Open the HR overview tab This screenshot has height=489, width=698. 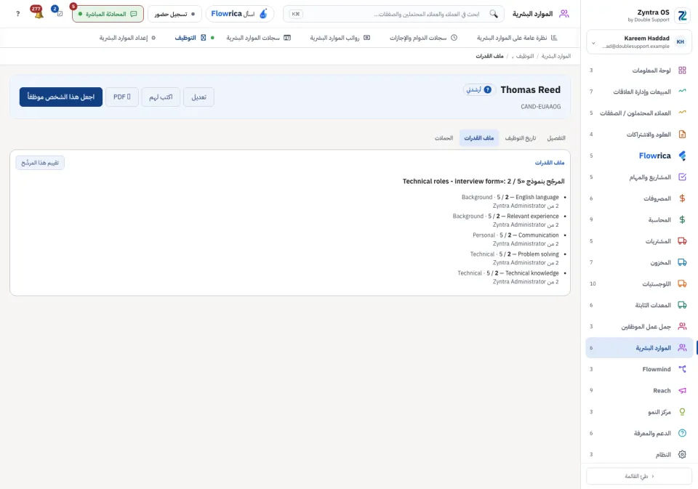click(x=517, y=38)
